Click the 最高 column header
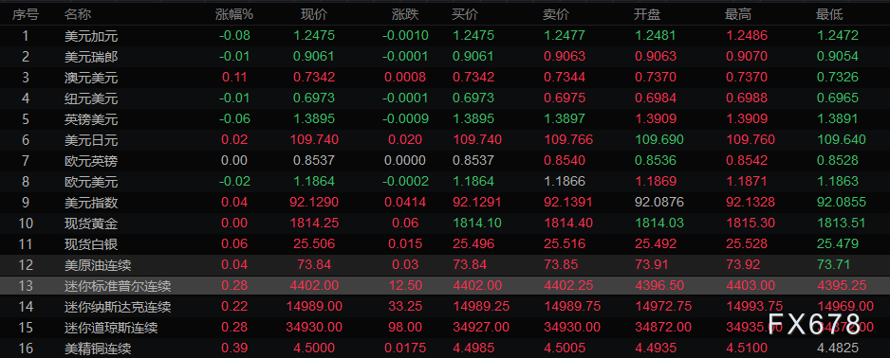 click(738, 14)
